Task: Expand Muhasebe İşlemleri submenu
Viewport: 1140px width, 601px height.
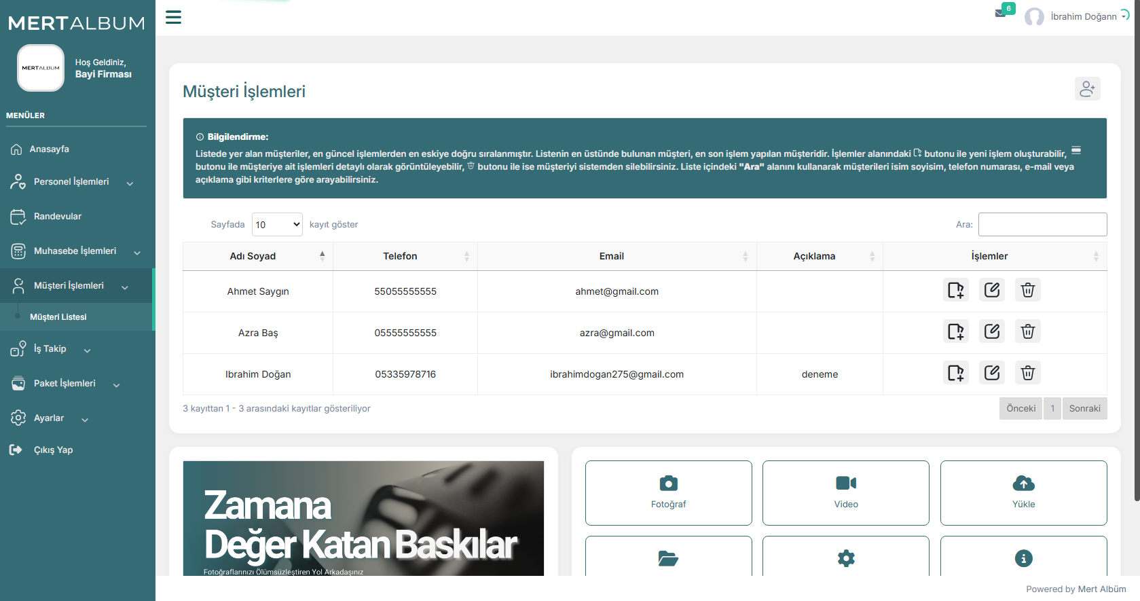Action: 75,251
